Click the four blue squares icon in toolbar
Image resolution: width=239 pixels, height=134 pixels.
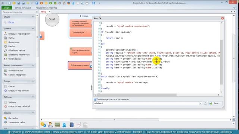(x=93, y=3)
